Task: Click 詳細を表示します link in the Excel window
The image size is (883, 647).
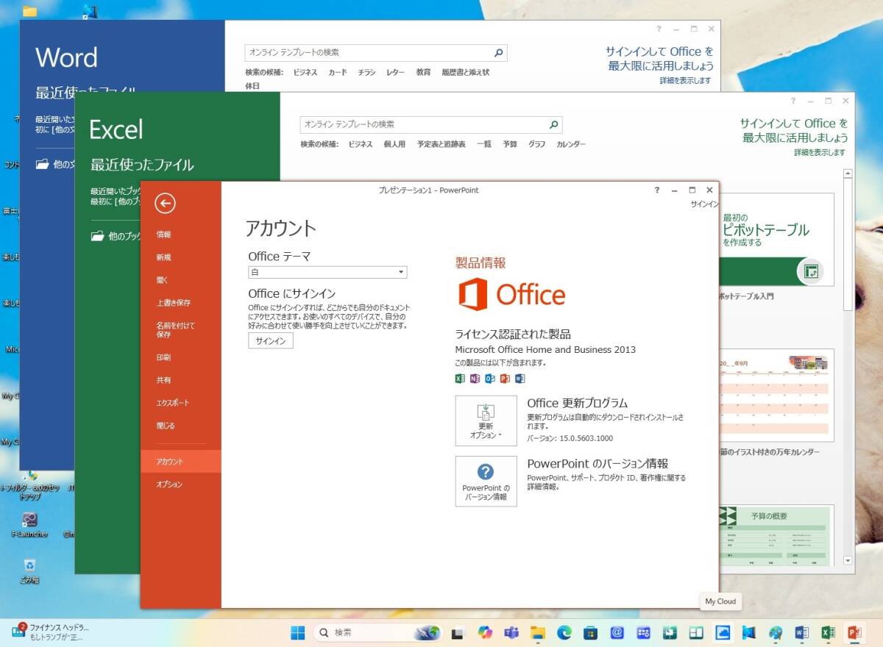Action: coord(820,153)
